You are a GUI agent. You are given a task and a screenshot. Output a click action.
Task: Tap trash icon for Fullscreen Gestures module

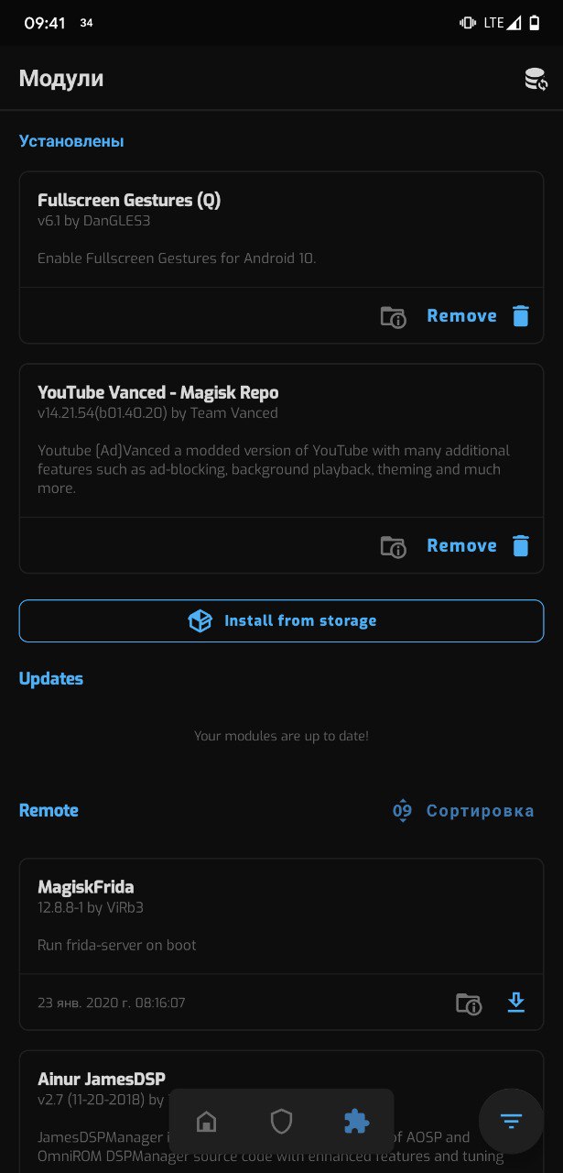tap(521, 316)
